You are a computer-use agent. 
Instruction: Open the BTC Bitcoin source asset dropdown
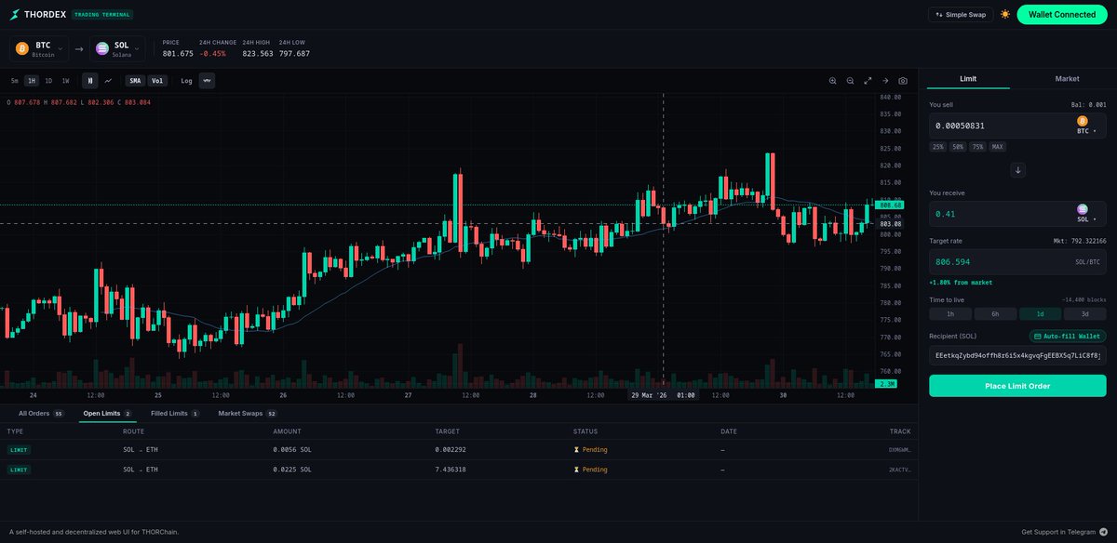39,48
